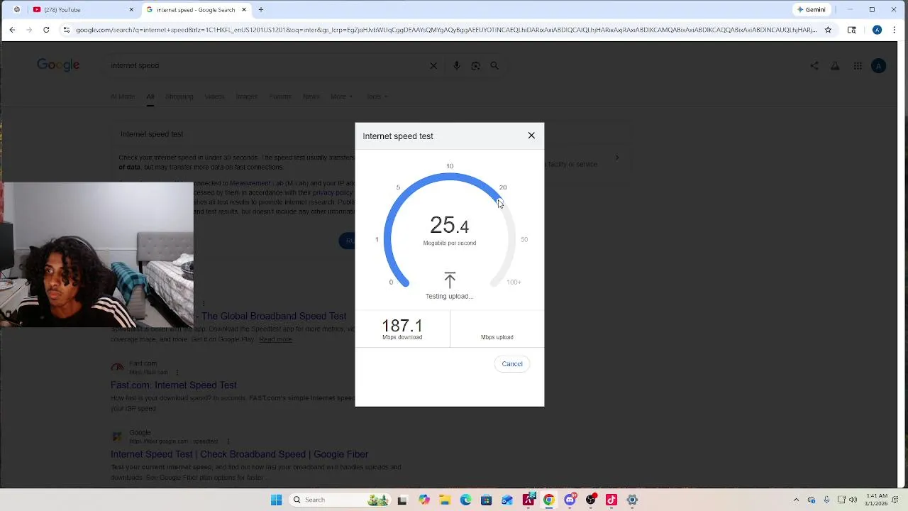Select the Shopping results tab
This screenshot has height=511, width=908.
179,97
